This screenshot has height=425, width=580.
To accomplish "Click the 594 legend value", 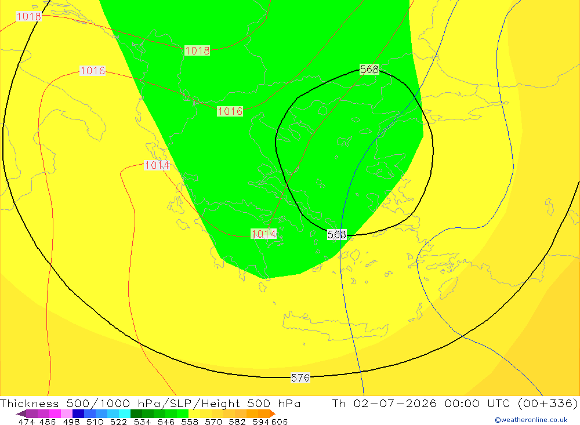I will [261, 422].
